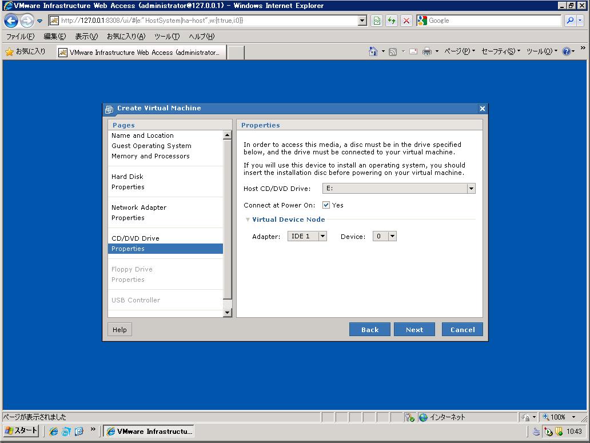Viewport: 590px width, 443px height.
Task: Click the address bar URL field
Action: click(x=203, y=21)
